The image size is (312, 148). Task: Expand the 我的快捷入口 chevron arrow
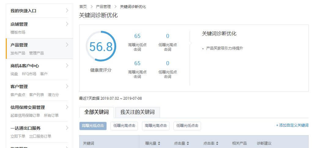coord(67,11)
